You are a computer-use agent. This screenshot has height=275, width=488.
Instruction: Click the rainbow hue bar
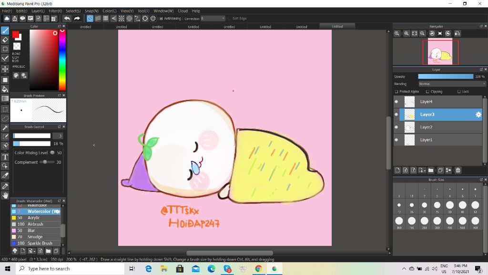pos(62,60)
